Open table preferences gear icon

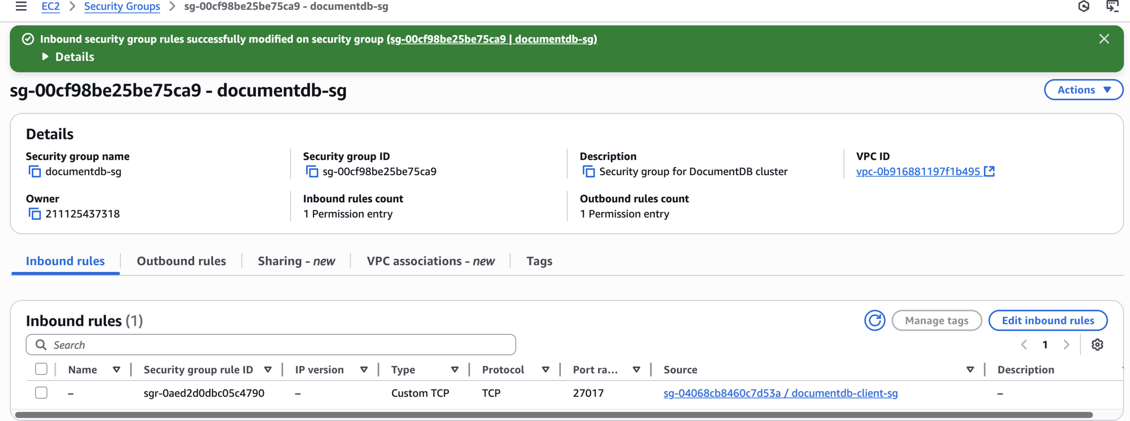click(x=1097, y=345)
